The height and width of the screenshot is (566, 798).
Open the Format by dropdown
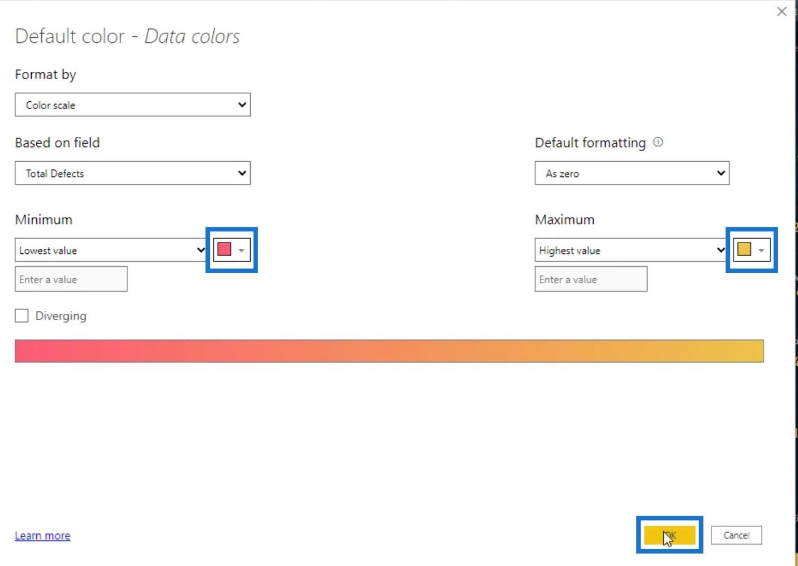132,105
